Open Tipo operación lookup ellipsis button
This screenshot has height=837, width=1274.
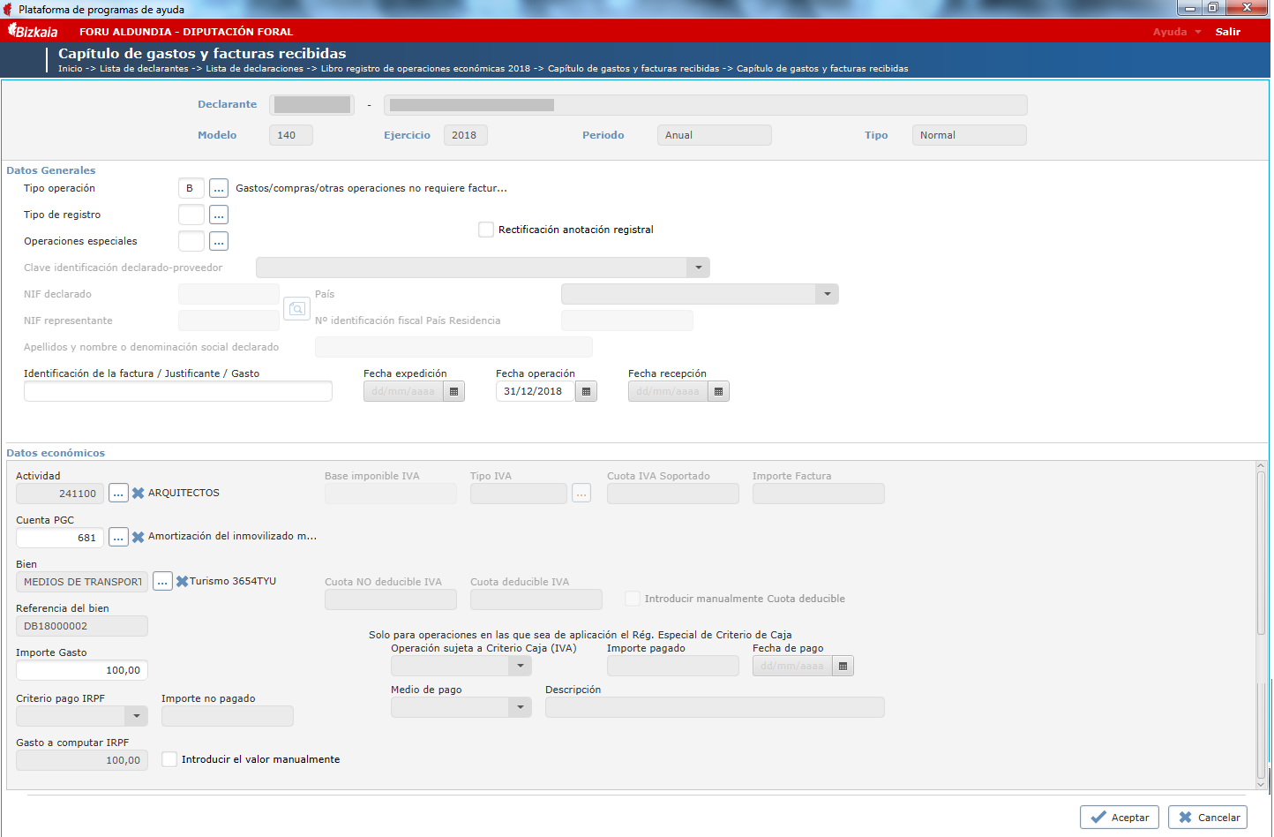coord(219,188)
